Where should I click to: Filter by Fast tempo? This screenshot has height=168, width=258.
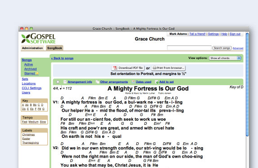click(x=24, y=122)
